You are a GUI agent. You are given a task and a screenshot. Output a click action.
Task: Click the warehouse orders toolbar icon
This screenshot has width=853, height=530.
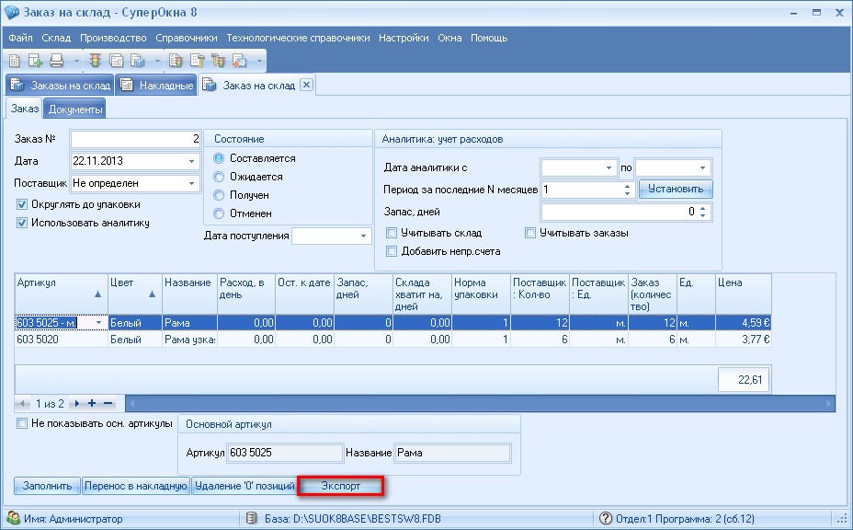click(x=138, y=61)
